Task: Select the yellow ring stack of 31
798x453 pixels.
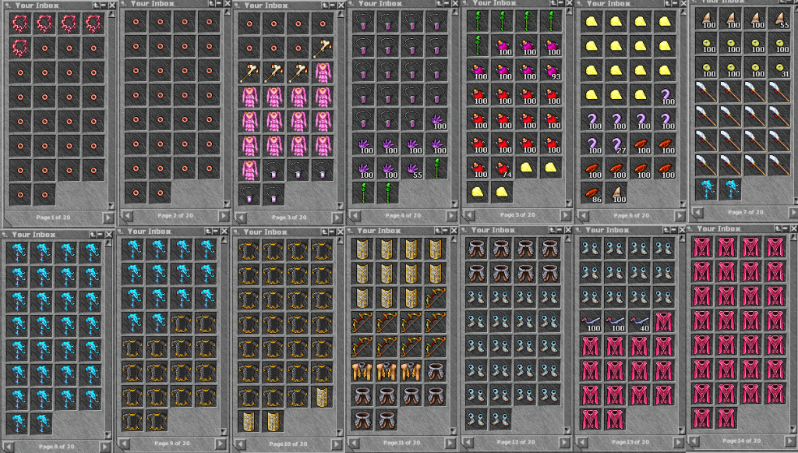Action: 779,68
